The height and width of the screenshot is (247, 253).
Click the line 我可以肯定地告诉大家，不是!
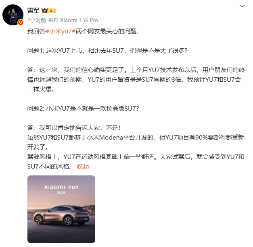tap(74, 128)
